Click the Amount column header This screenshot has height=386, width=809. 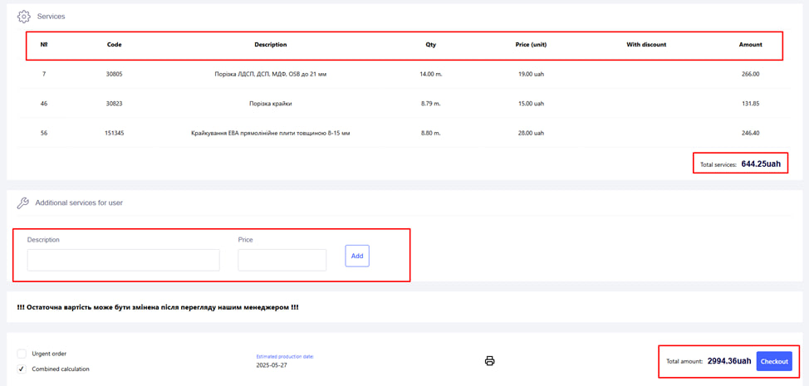click(750, 45)
